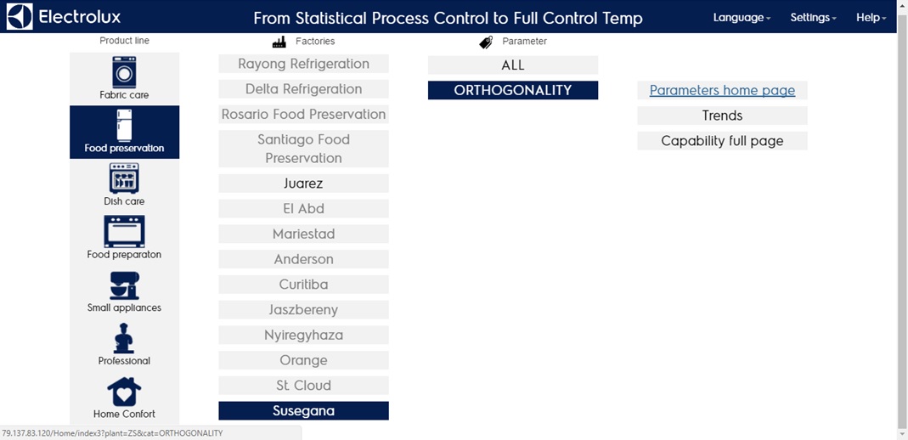This screenshot has height=440, width=908.
Task: Click the Electrolux logo icon
Action: [x=20, y=17]
